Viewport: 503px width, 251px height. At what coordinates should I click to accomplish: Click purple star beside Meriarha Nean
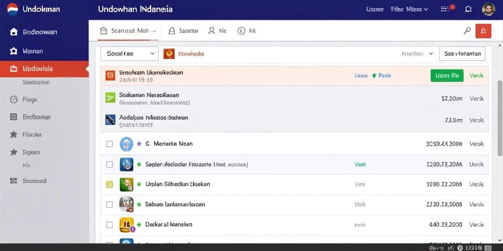pyautogui.click(x=139, y=144)
